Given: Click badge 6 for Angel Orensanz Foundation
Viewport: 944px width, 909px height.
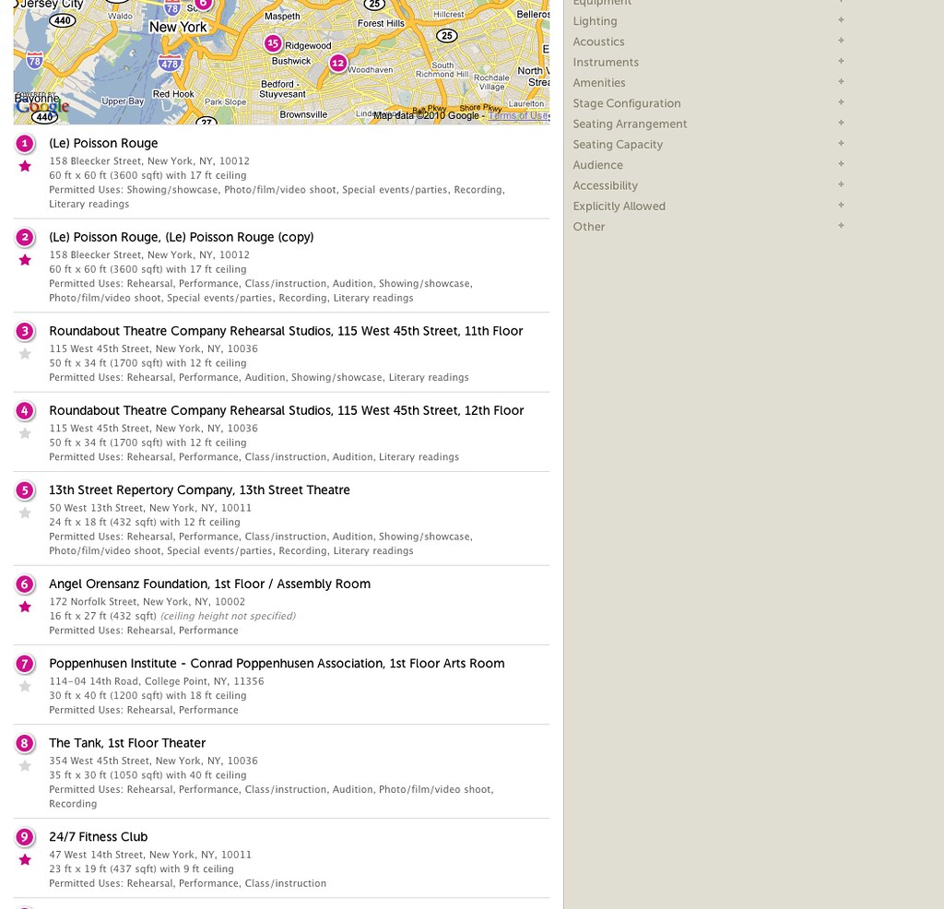Looking at the screenshot, I should (24, 584).
